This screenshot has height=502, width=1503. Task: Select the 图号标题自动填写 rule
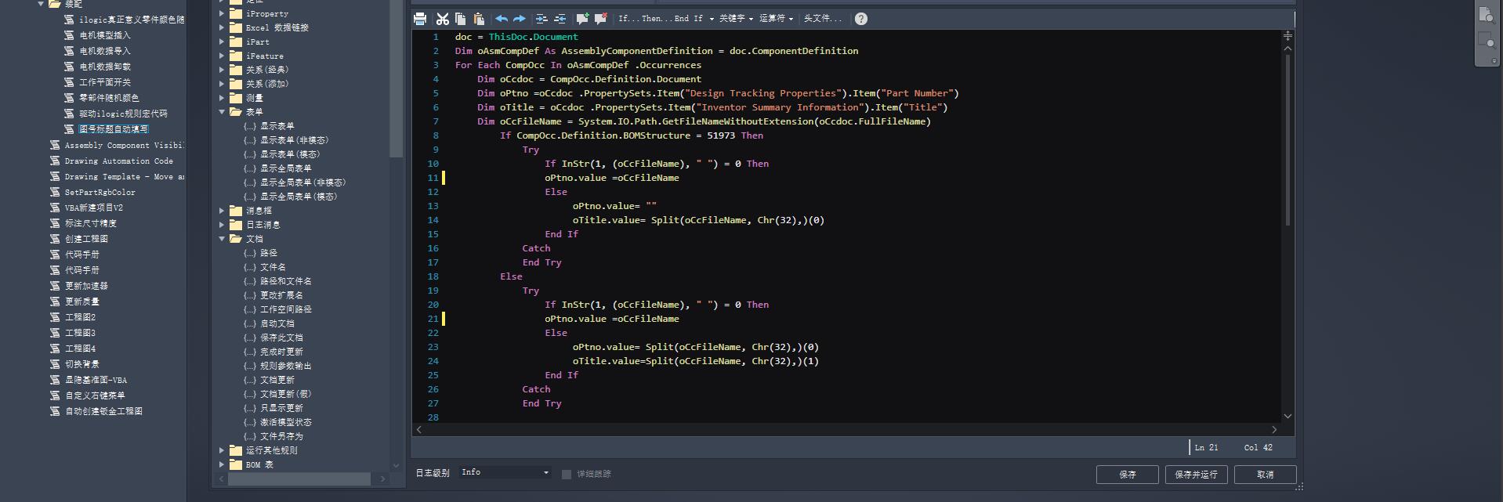tap(114, 129)
